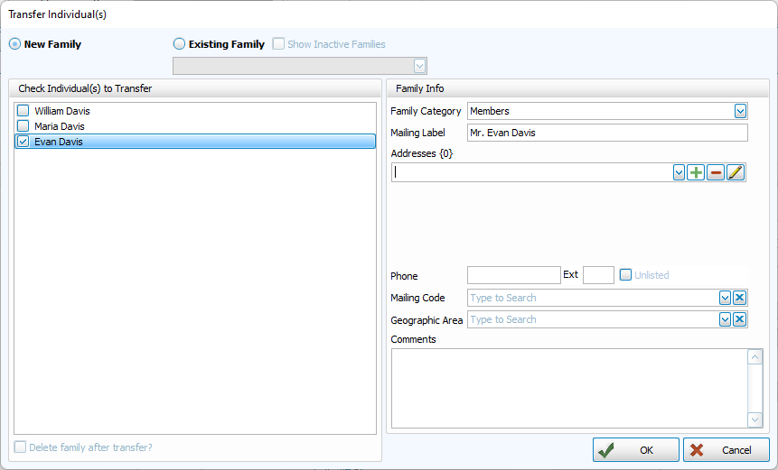Expand the Geographic Area dropdown arrow
This screenshot has height=470, width=778.
point(725,319)
